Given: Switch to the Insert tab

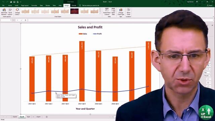Looking at the screenshot, I should 16,5.
